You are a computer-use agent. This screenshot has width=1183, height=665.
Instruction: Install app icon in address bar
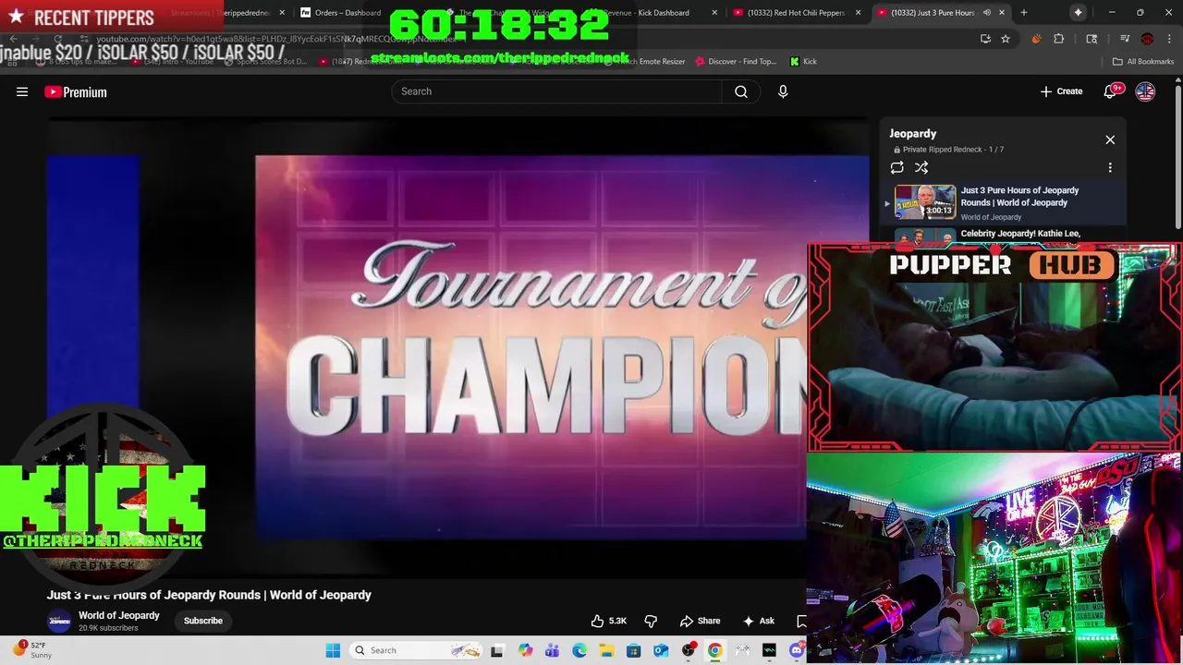click(985, 39)
